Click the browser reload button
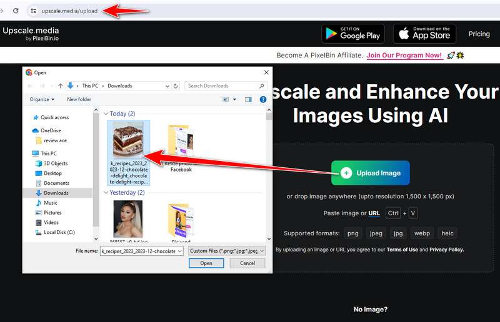The image size is (500, 322). pyautogui.click(x=16, y=11)
